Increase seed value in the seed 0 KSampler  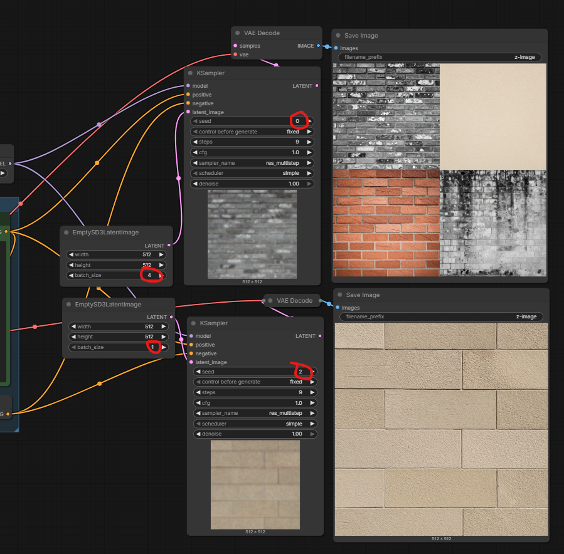[x=310, y=121]
